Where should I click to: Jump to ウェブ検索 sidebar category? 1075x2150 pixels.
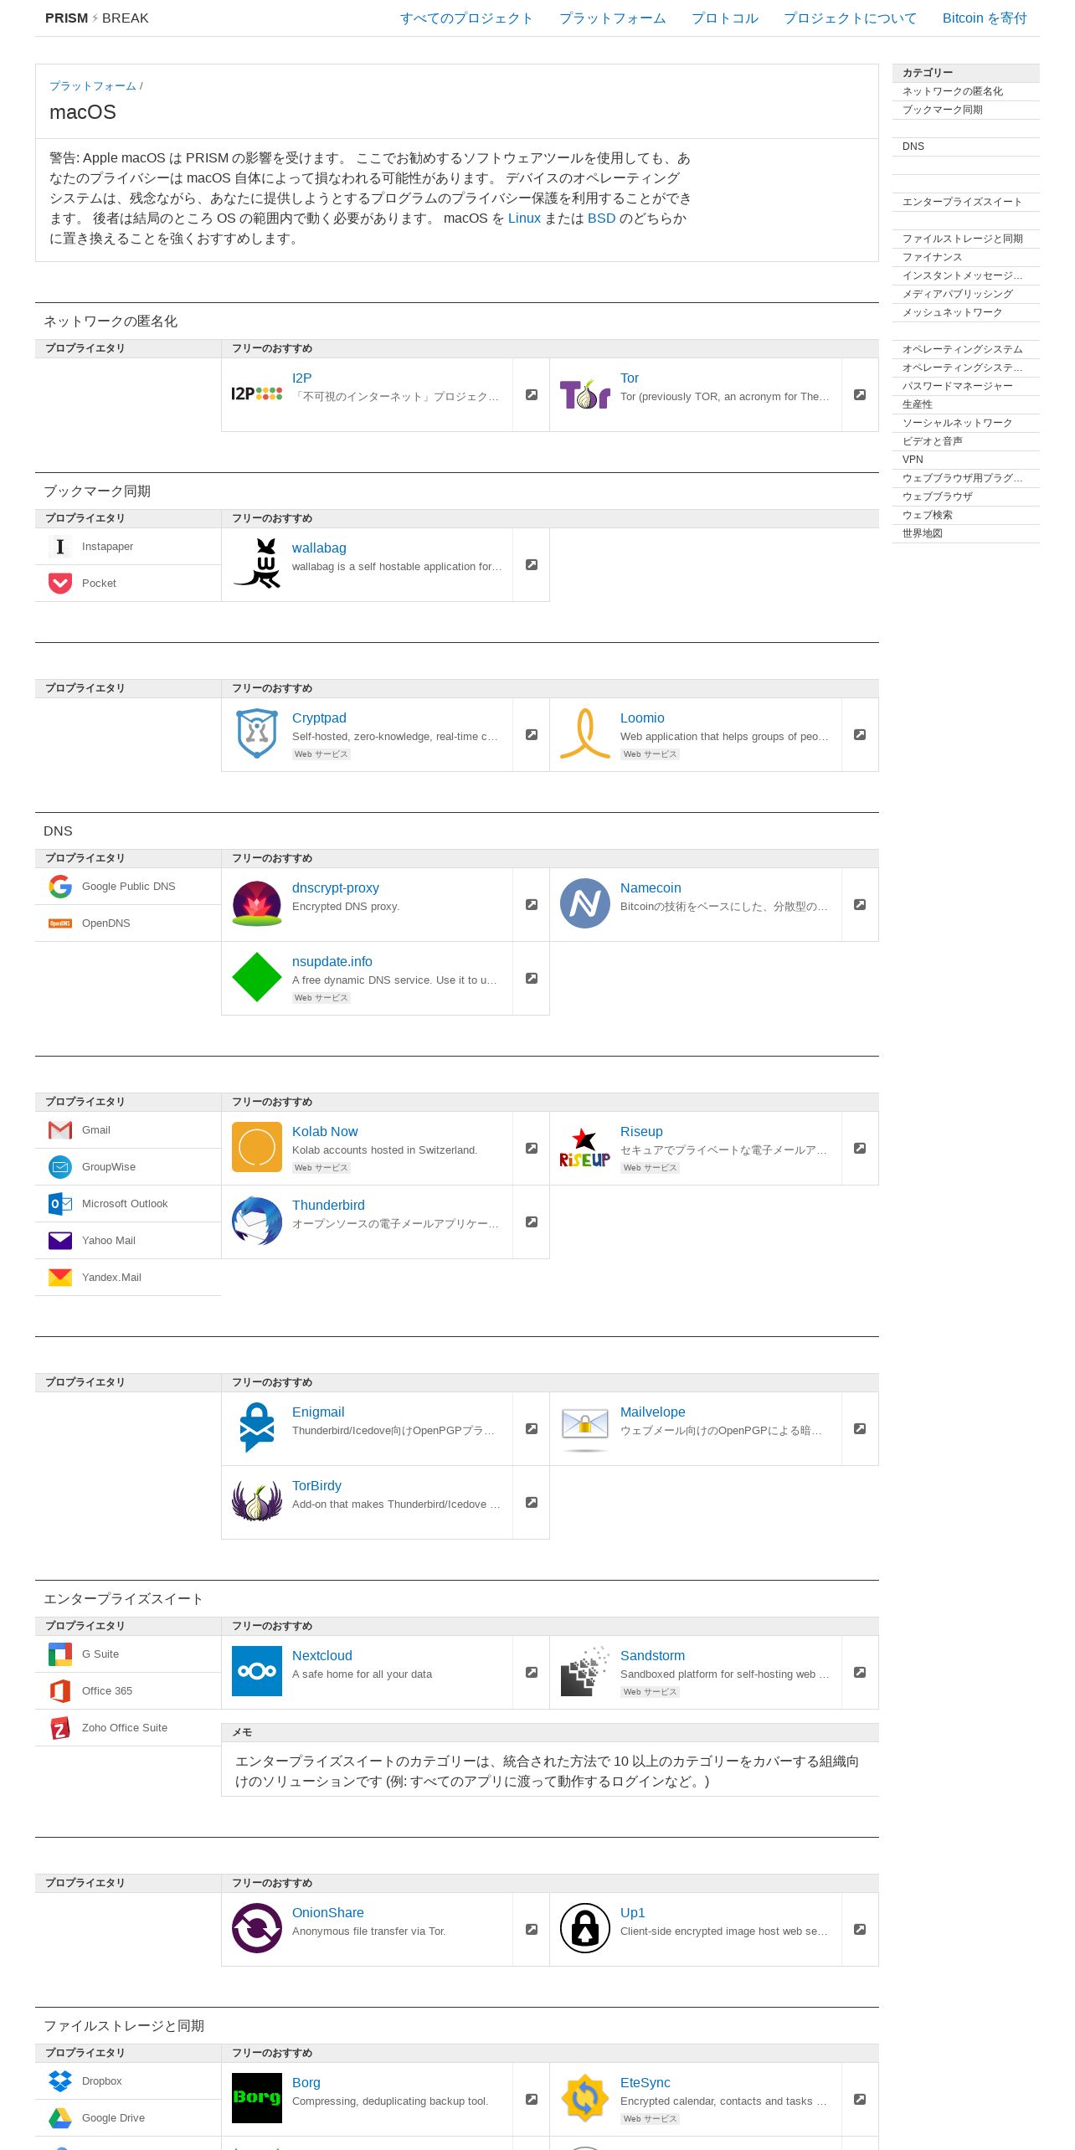tap(966, 516)
